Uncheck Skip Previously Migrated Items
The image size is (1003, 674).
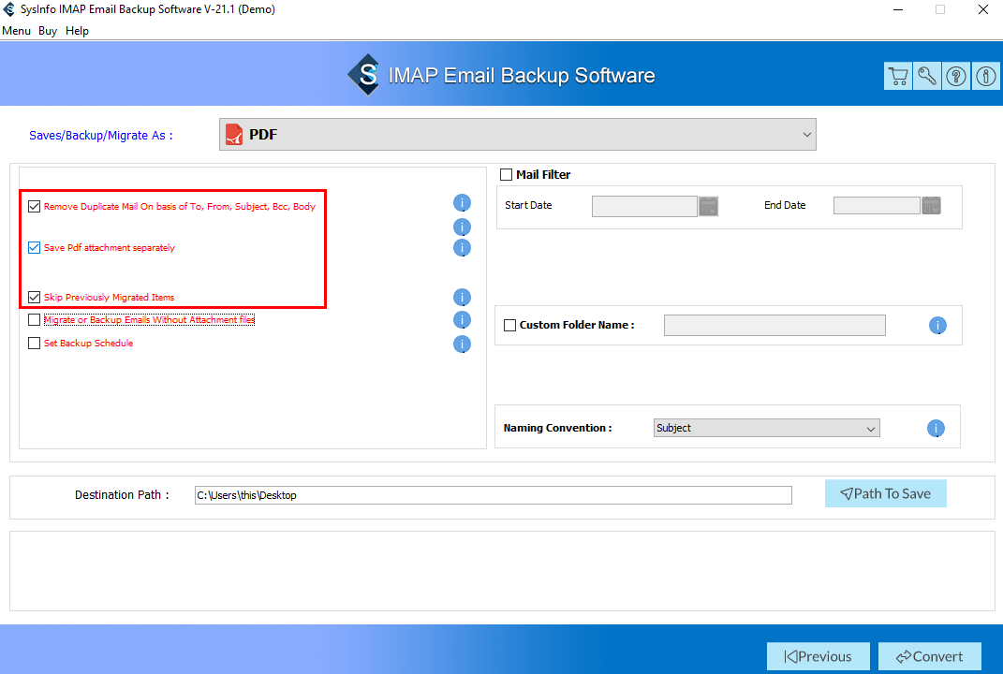pos(35,298)
